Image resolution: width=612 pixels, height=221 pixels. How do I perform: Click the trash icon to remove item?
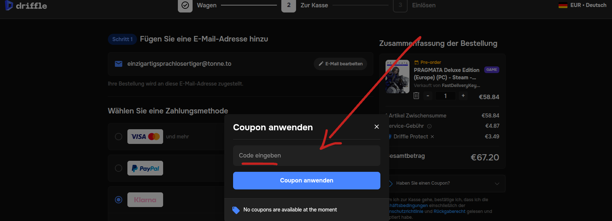point(416,96)
